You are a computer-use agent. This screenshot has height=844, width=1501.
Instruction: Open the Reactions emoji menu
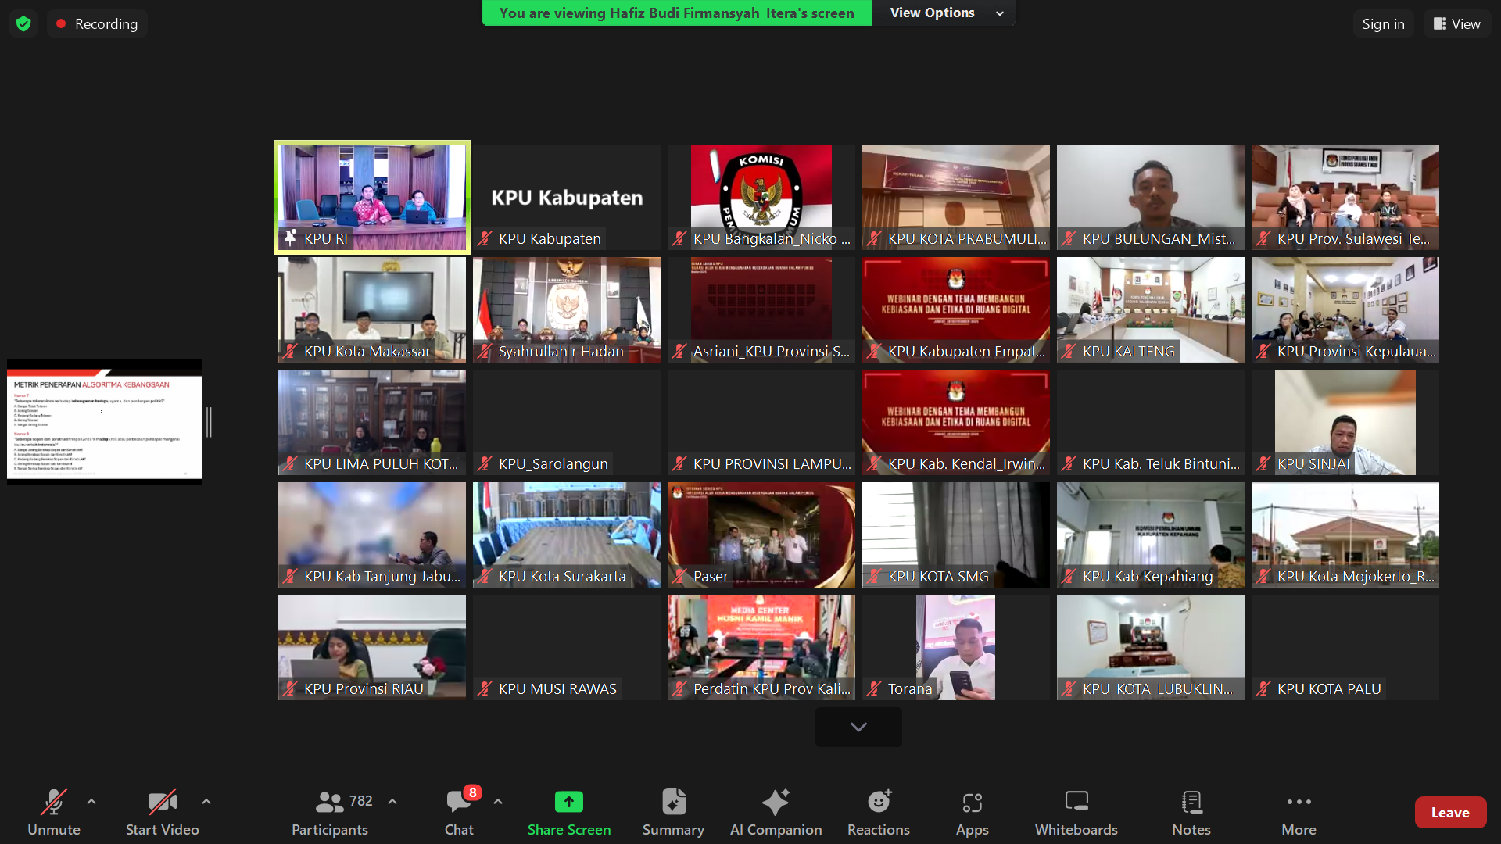click(878, 803)
